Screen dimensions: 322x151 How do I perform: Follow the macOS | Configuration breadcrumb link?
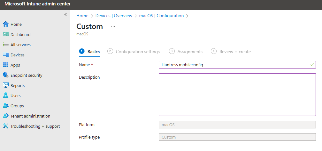pos(161,16)
